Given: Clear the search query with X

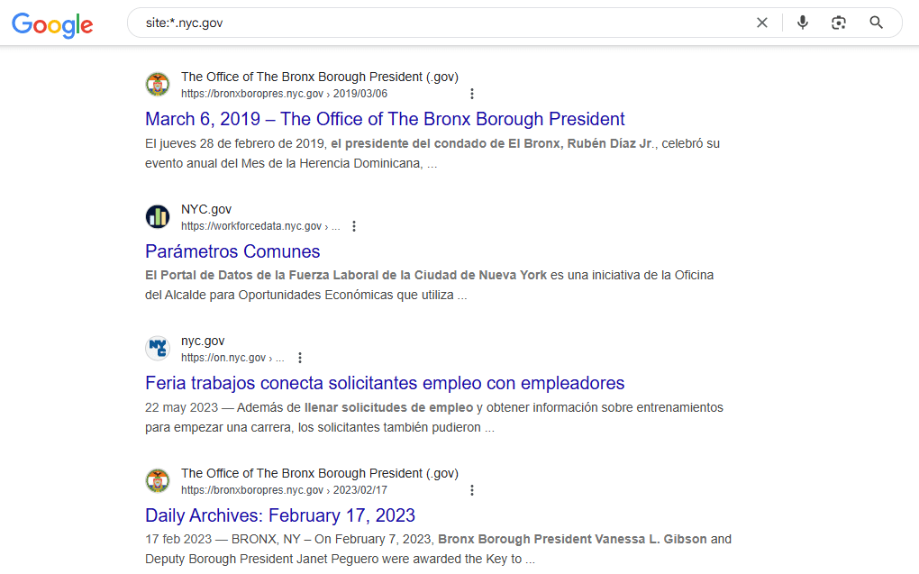Looking at the screenshot, I should coord(762,23).
